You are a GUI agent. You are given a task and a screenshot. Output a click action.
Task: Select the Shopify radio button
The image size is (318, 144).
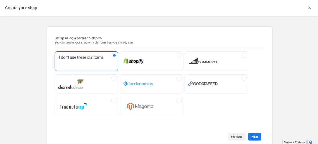click(x=179, y=55)
